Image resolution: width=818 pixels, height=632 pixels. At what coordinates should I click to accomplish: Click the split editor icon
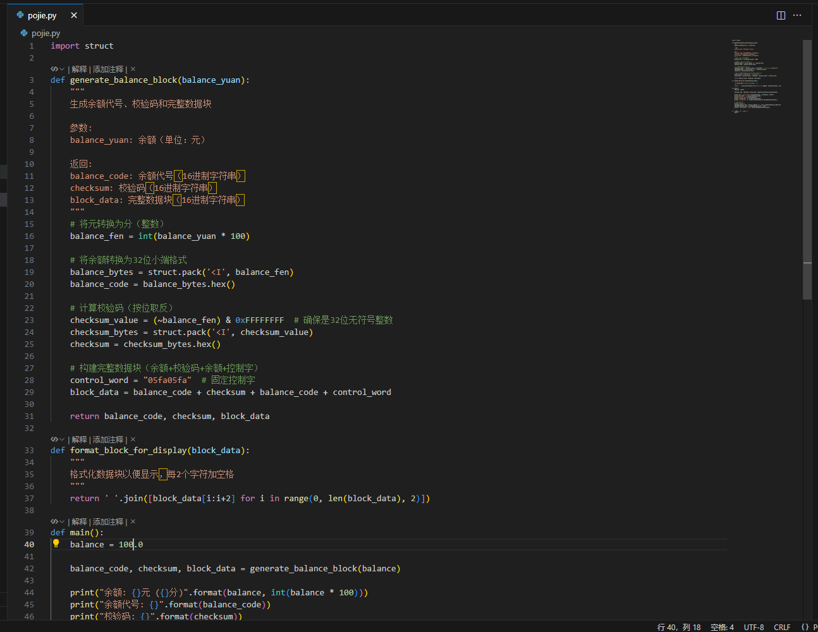781,15
